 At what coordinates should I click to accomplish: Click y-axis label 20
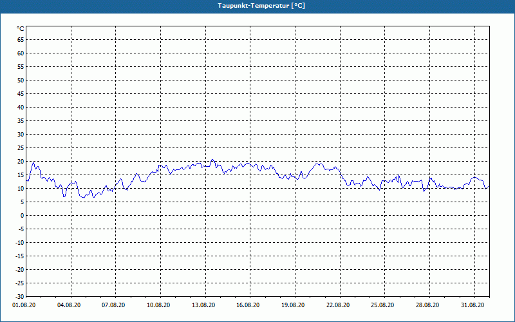coord(21,162)
